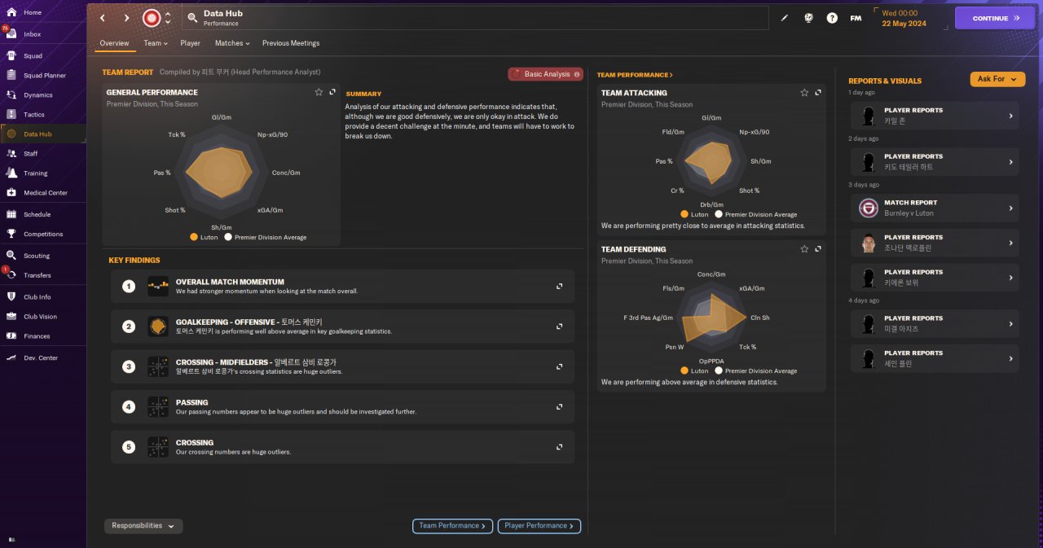Click the Luton orange legend dot in General Performance
Viewport: 1043px width, 548px height.
(194, 237)
